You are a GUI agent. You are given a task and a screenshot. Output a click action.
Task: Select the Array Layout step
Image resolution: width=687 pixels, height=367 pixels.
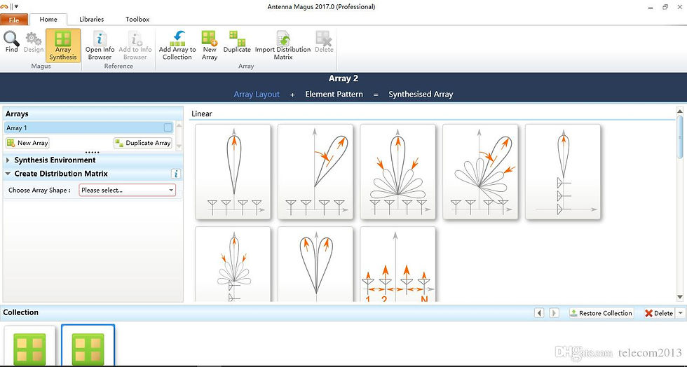pos(257,94)
